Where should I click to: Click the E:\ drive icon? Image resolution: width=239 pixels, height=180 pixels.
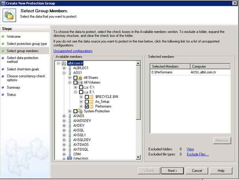click(86, 92)
